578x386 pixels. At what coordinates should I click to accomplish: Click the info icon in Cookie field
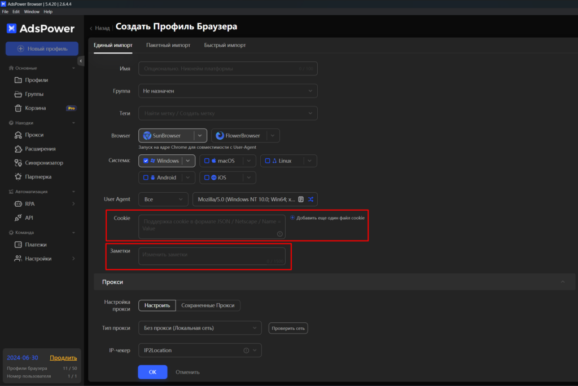pyautogui.click(x=279, y=233)
